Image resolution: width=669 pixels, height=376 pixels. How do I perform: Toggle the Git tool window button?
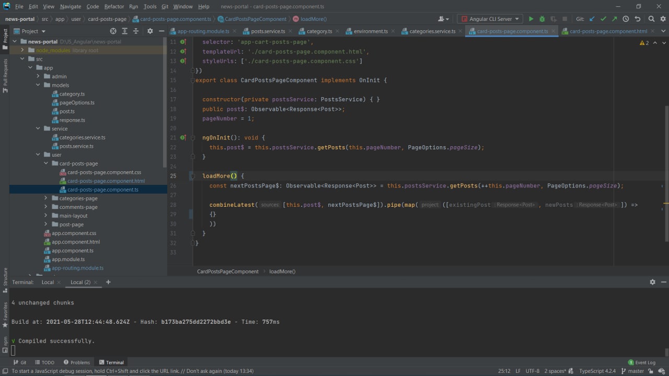(x=20, y=362)
